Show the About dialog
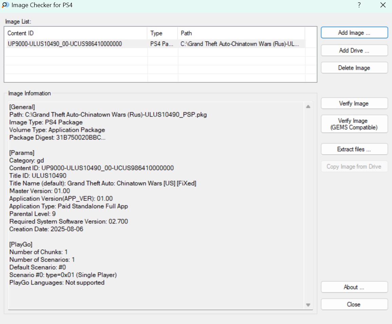This screenshot has width=392, height=324. pyautogui.click(x=354, y=287)
